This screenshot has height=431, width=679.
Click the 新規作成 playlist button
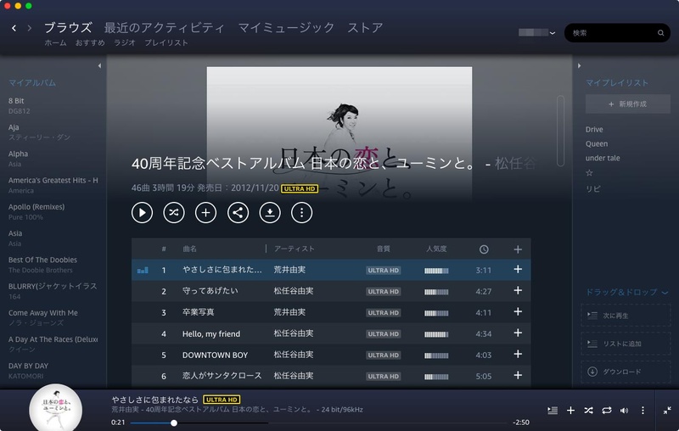[x=628, y=104]
